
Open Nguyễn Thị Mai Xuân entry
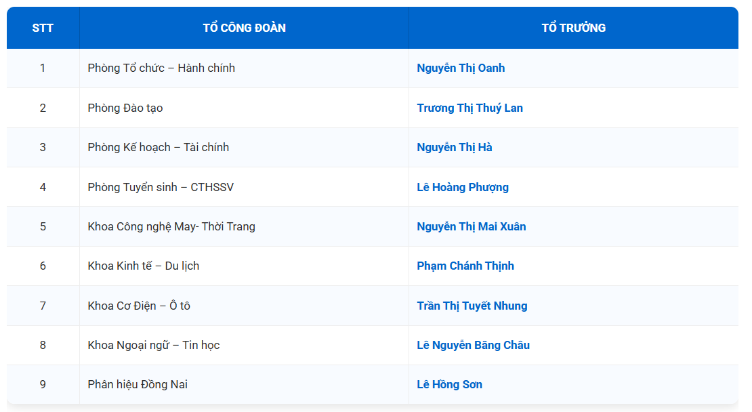[x=472, y=226]
